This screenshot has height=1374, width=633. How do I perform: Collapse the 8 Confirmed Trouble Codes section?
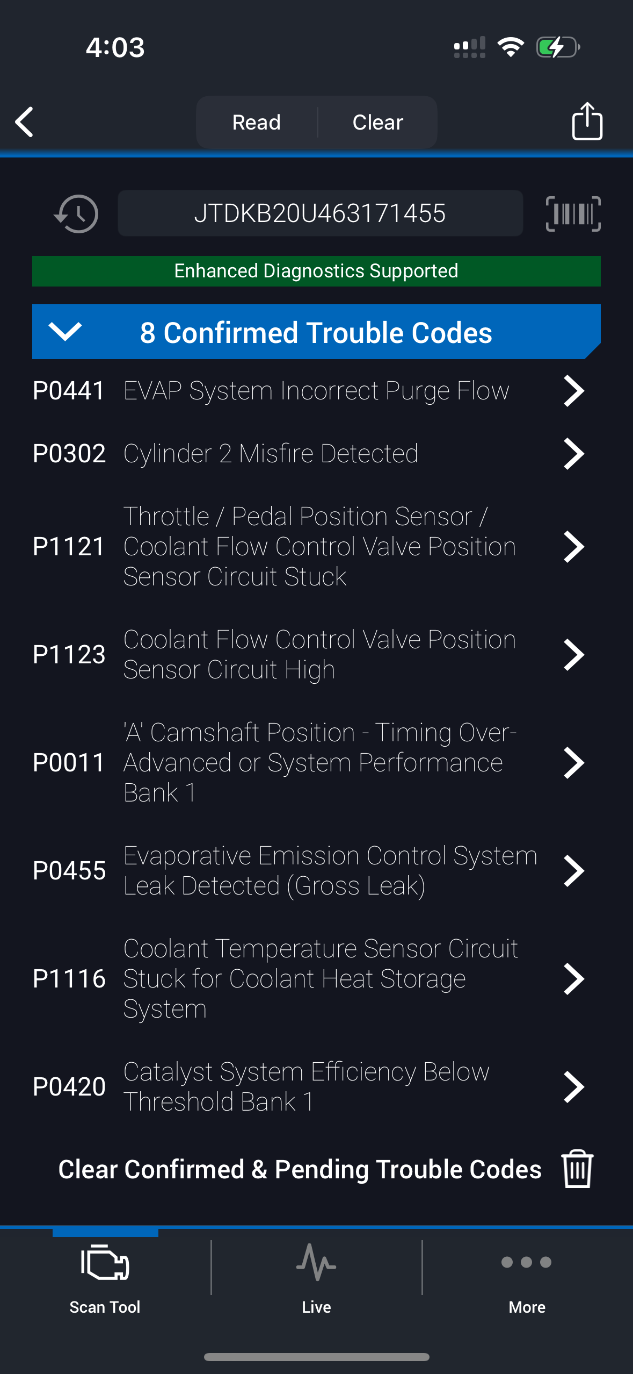[x=65, y=332]
